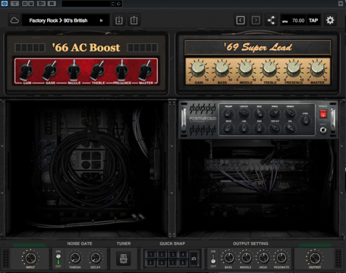Adjust the Noise Gate DECAY knob
Viewport: 346px width, 273px height.
click(x=95, y=258)
